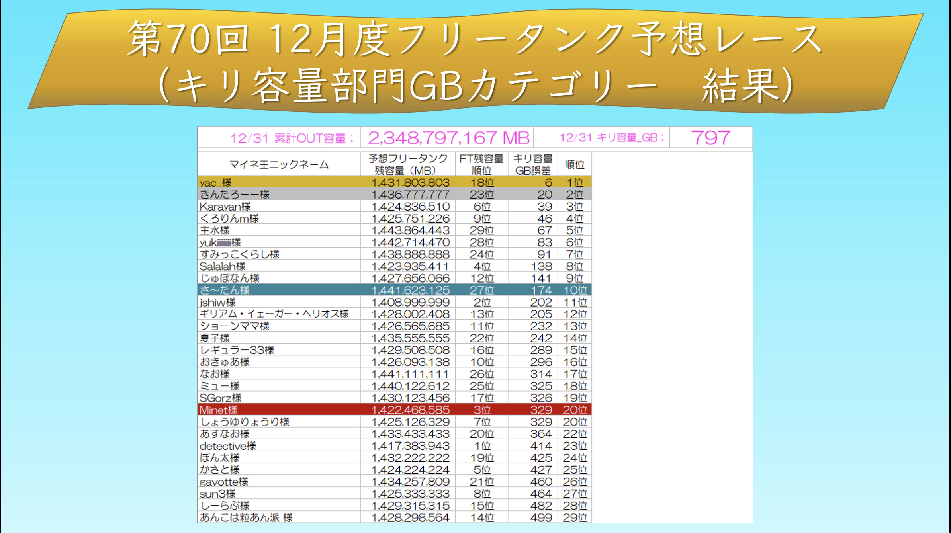Click the Karayan様 name cell

point(225,206)
